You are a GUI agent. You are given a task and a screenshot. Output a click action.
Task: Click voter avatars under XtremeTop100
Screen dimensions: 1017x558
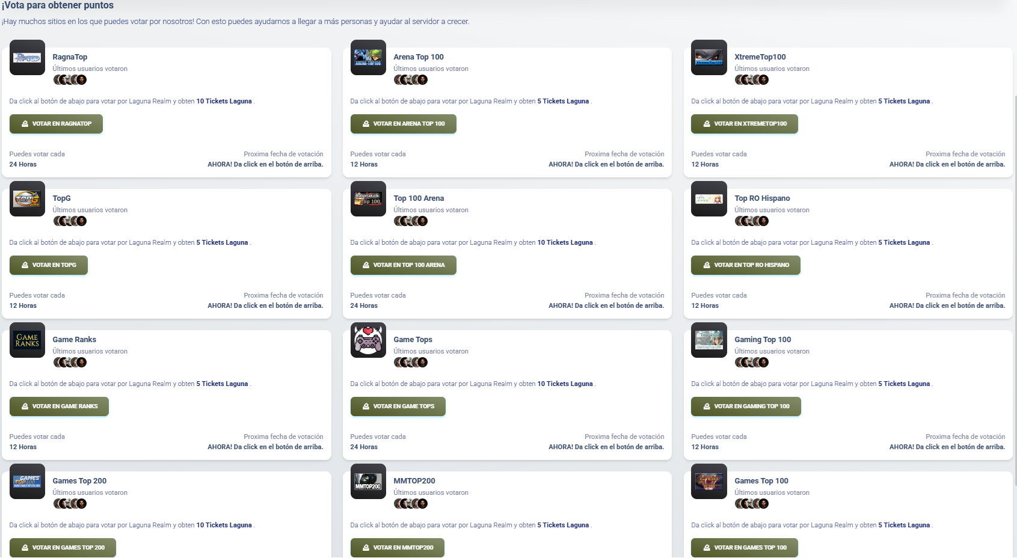click(752, 80)
